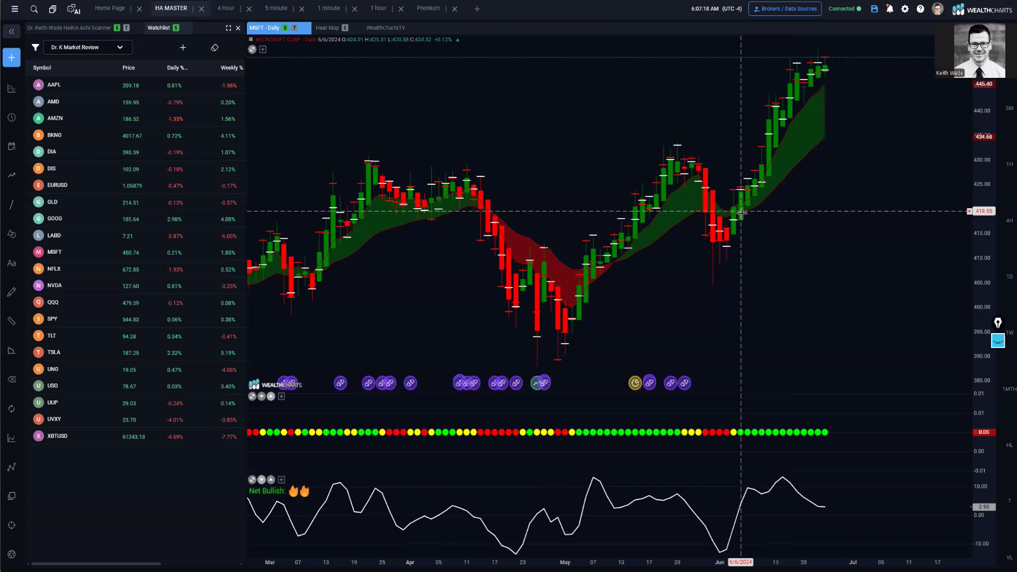Screen dimensions: 1017x572
Task: Click the Net Bullish pane move-down arrow icon
Action: [x=262, y=480]
